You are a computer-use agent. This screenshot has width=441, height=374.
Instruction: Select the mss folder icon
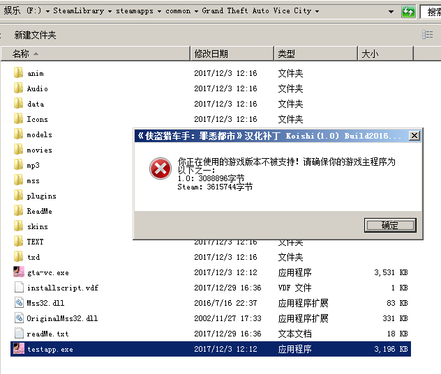(x=18, y=180)
